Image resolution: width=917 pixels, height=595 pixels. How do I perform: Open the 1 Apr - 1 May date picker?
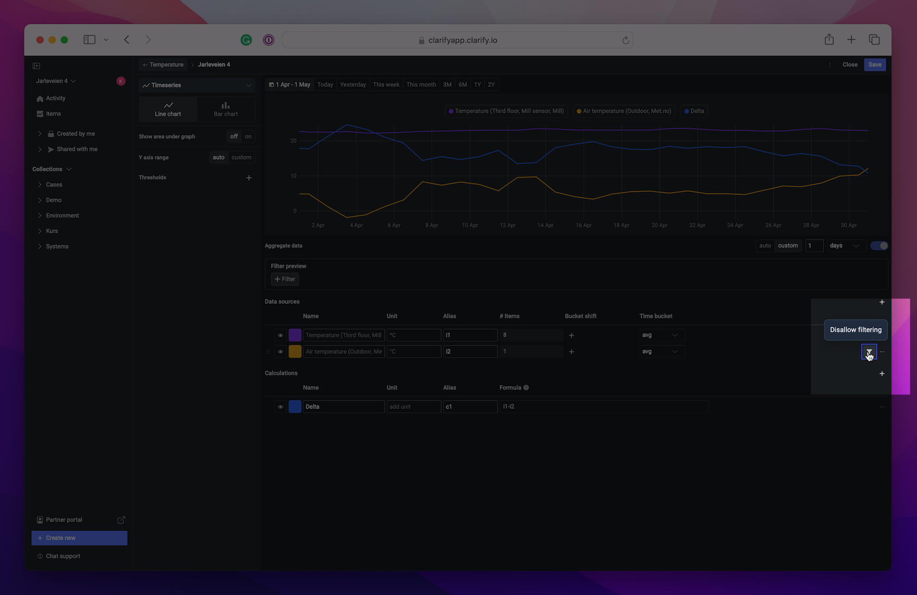point(289,85)
